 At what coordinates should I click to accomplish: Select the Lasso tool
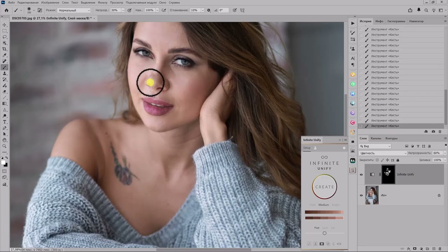coord(5,37)
